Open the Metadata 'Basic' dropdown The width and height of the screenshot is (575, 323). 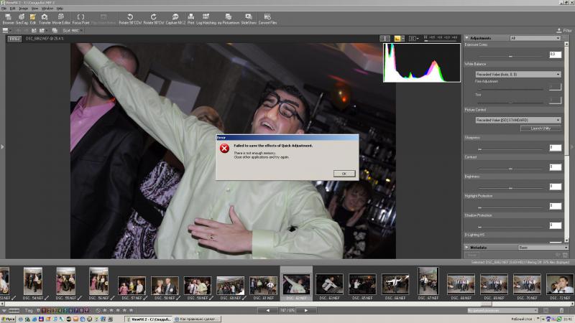pyautogui.click(x=542, y=248)
